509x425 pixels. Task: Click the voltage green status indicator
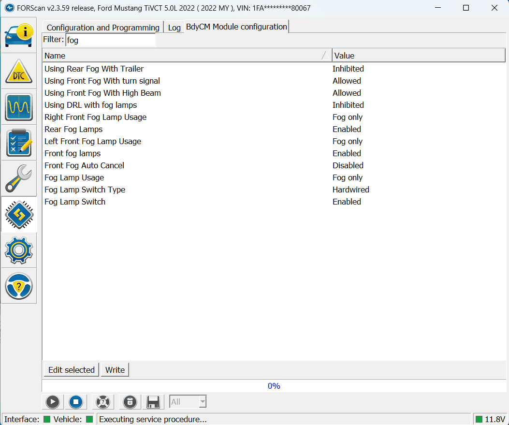(x=479, y=420)
